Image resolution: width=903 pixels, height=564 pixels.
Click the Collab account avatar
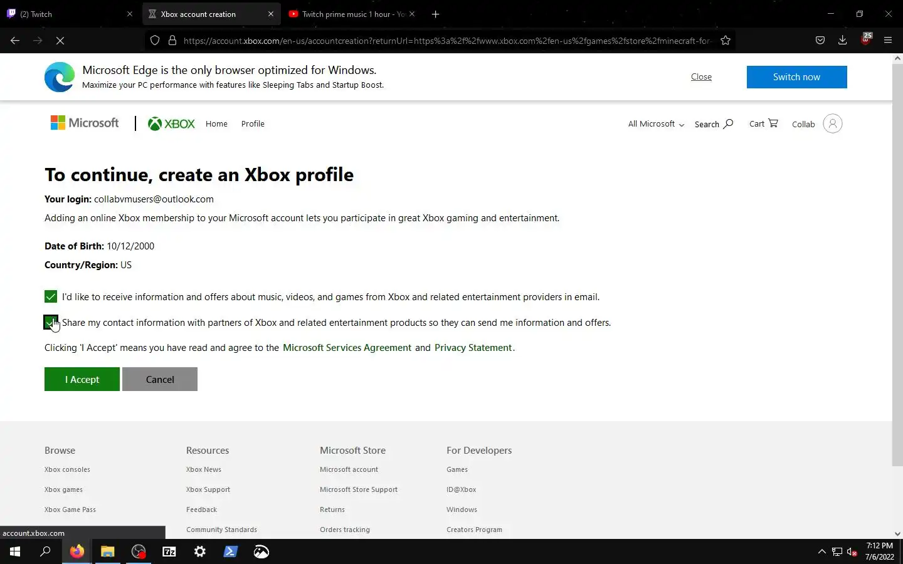pyautogui.click(x=832, y=123)
